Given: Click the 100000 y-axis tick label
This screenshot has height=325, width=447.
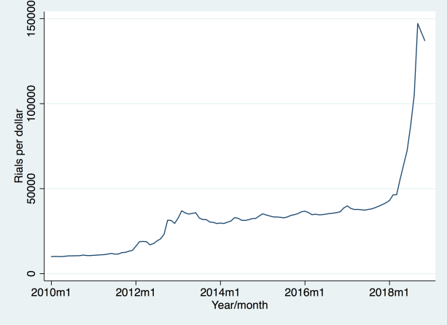Looking at the screenshot, I should click(x=30, y=103).
